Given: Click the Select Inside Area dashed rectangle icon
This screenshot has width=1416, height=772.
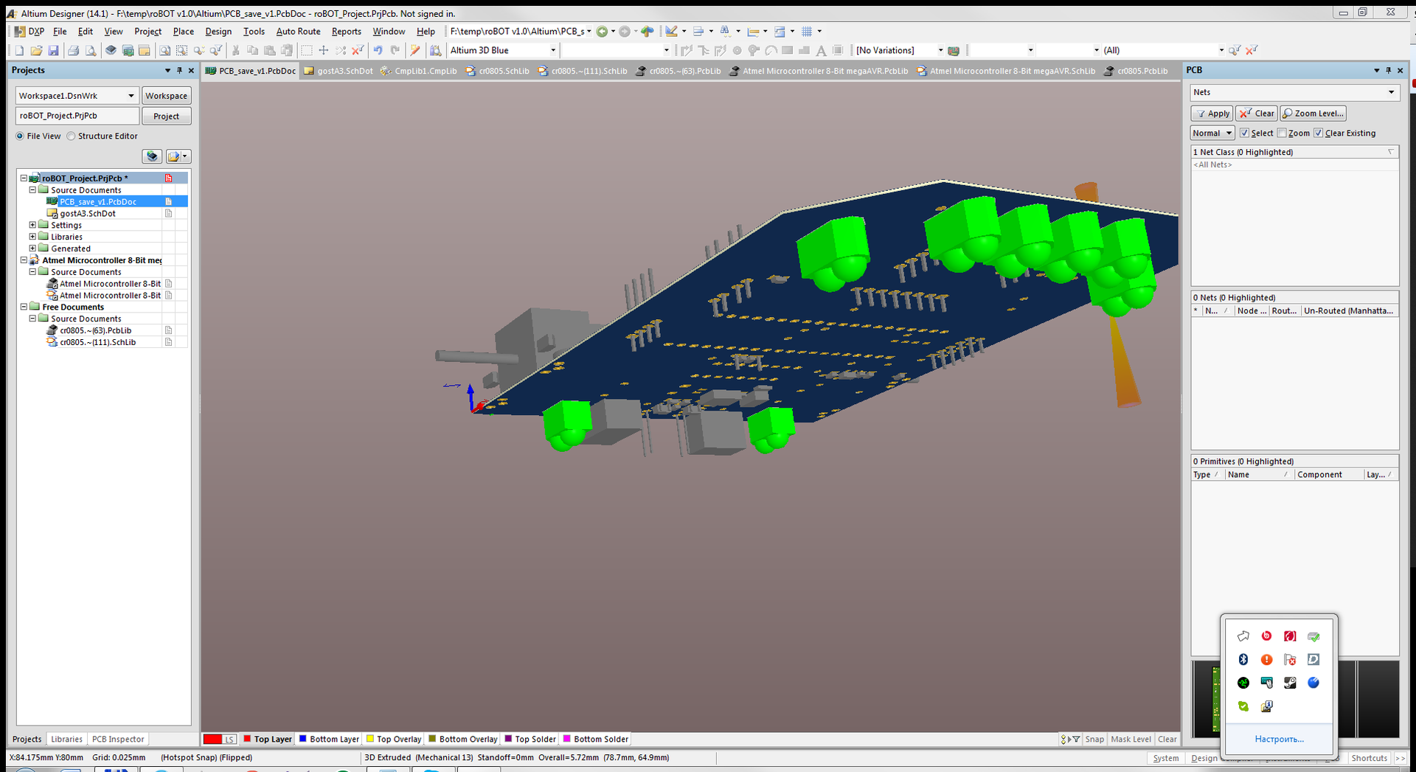Looking at the screenshot, I should (306, 50).
